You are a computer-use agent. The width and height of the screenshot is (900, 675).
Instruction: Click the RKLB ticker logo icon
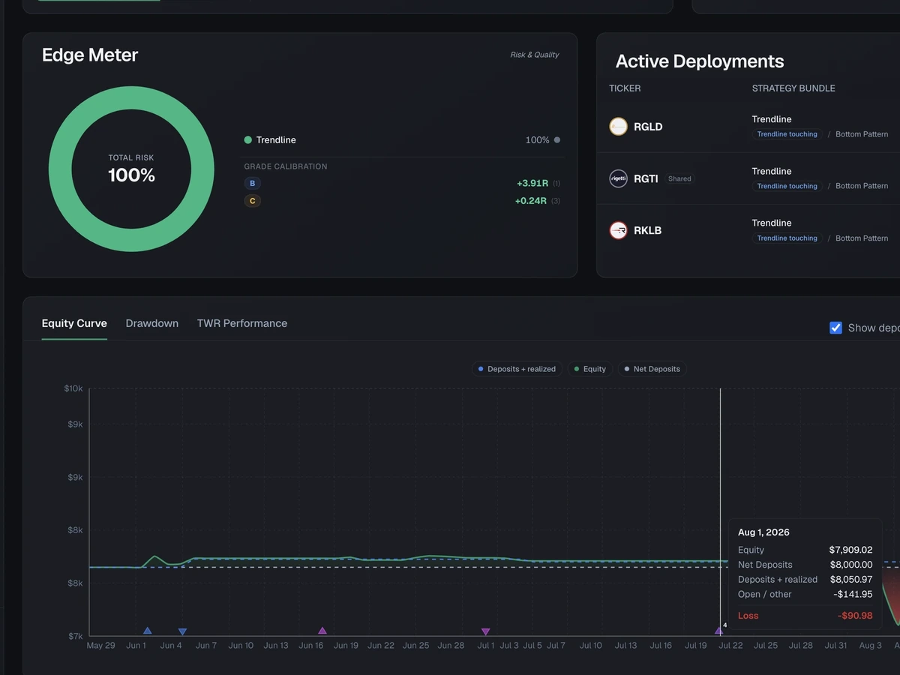click(618, 230)
